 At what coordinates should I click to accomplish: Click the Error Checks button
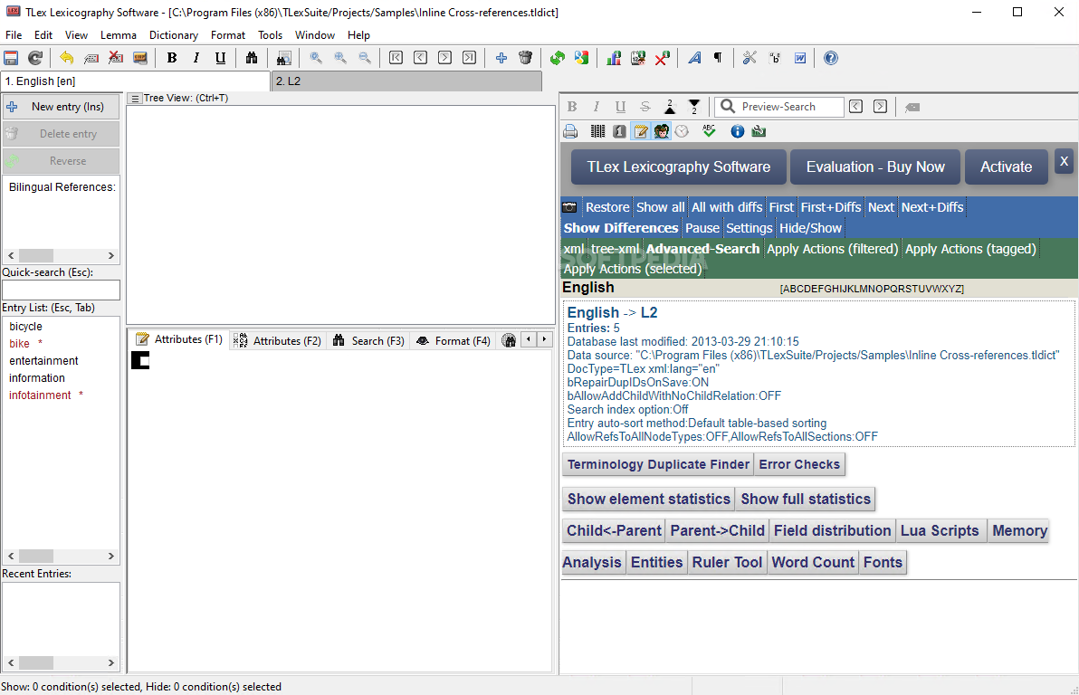[799, 464]
